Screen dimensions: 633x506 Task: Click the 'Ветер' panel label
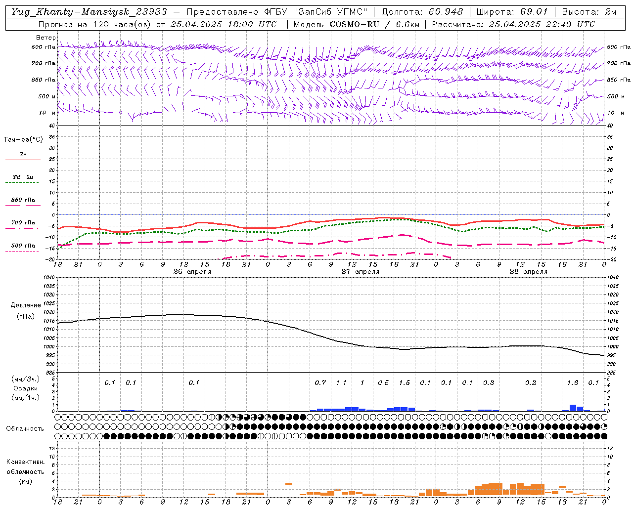tap(45, 38)
